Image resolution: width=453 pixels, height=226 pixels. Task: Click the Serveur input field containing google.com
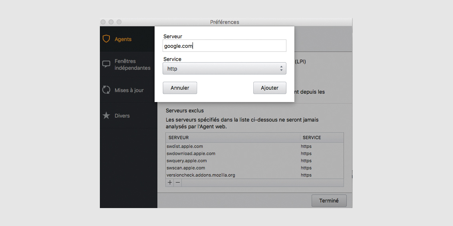pyautogui.click(x=225, y=46)
